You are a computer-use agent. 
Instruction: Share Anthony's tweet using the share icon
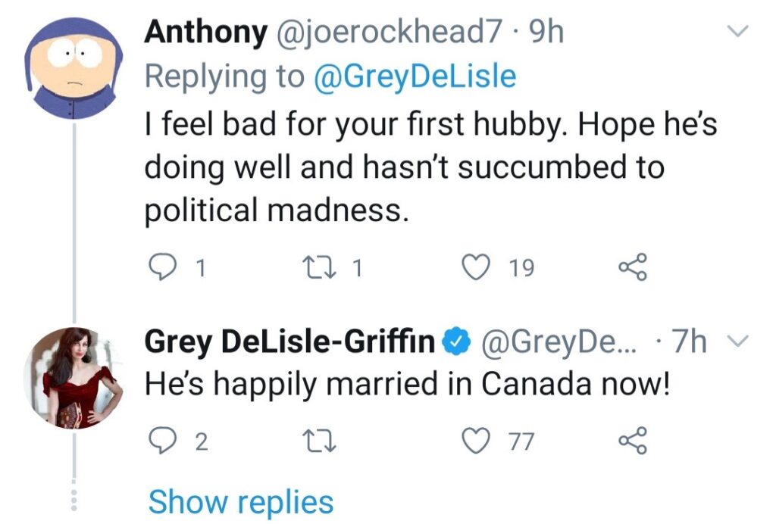click(x=634, y=267)
